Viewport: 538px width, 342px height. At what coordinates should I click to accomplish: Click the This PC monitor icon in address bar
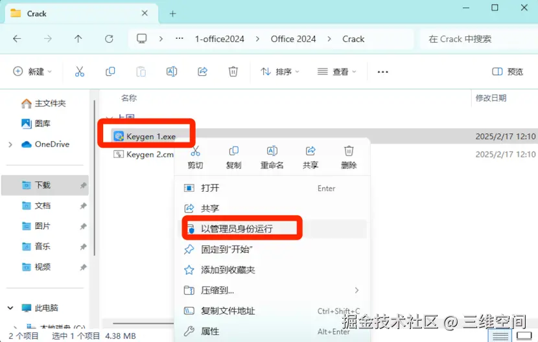pos(142,38)
